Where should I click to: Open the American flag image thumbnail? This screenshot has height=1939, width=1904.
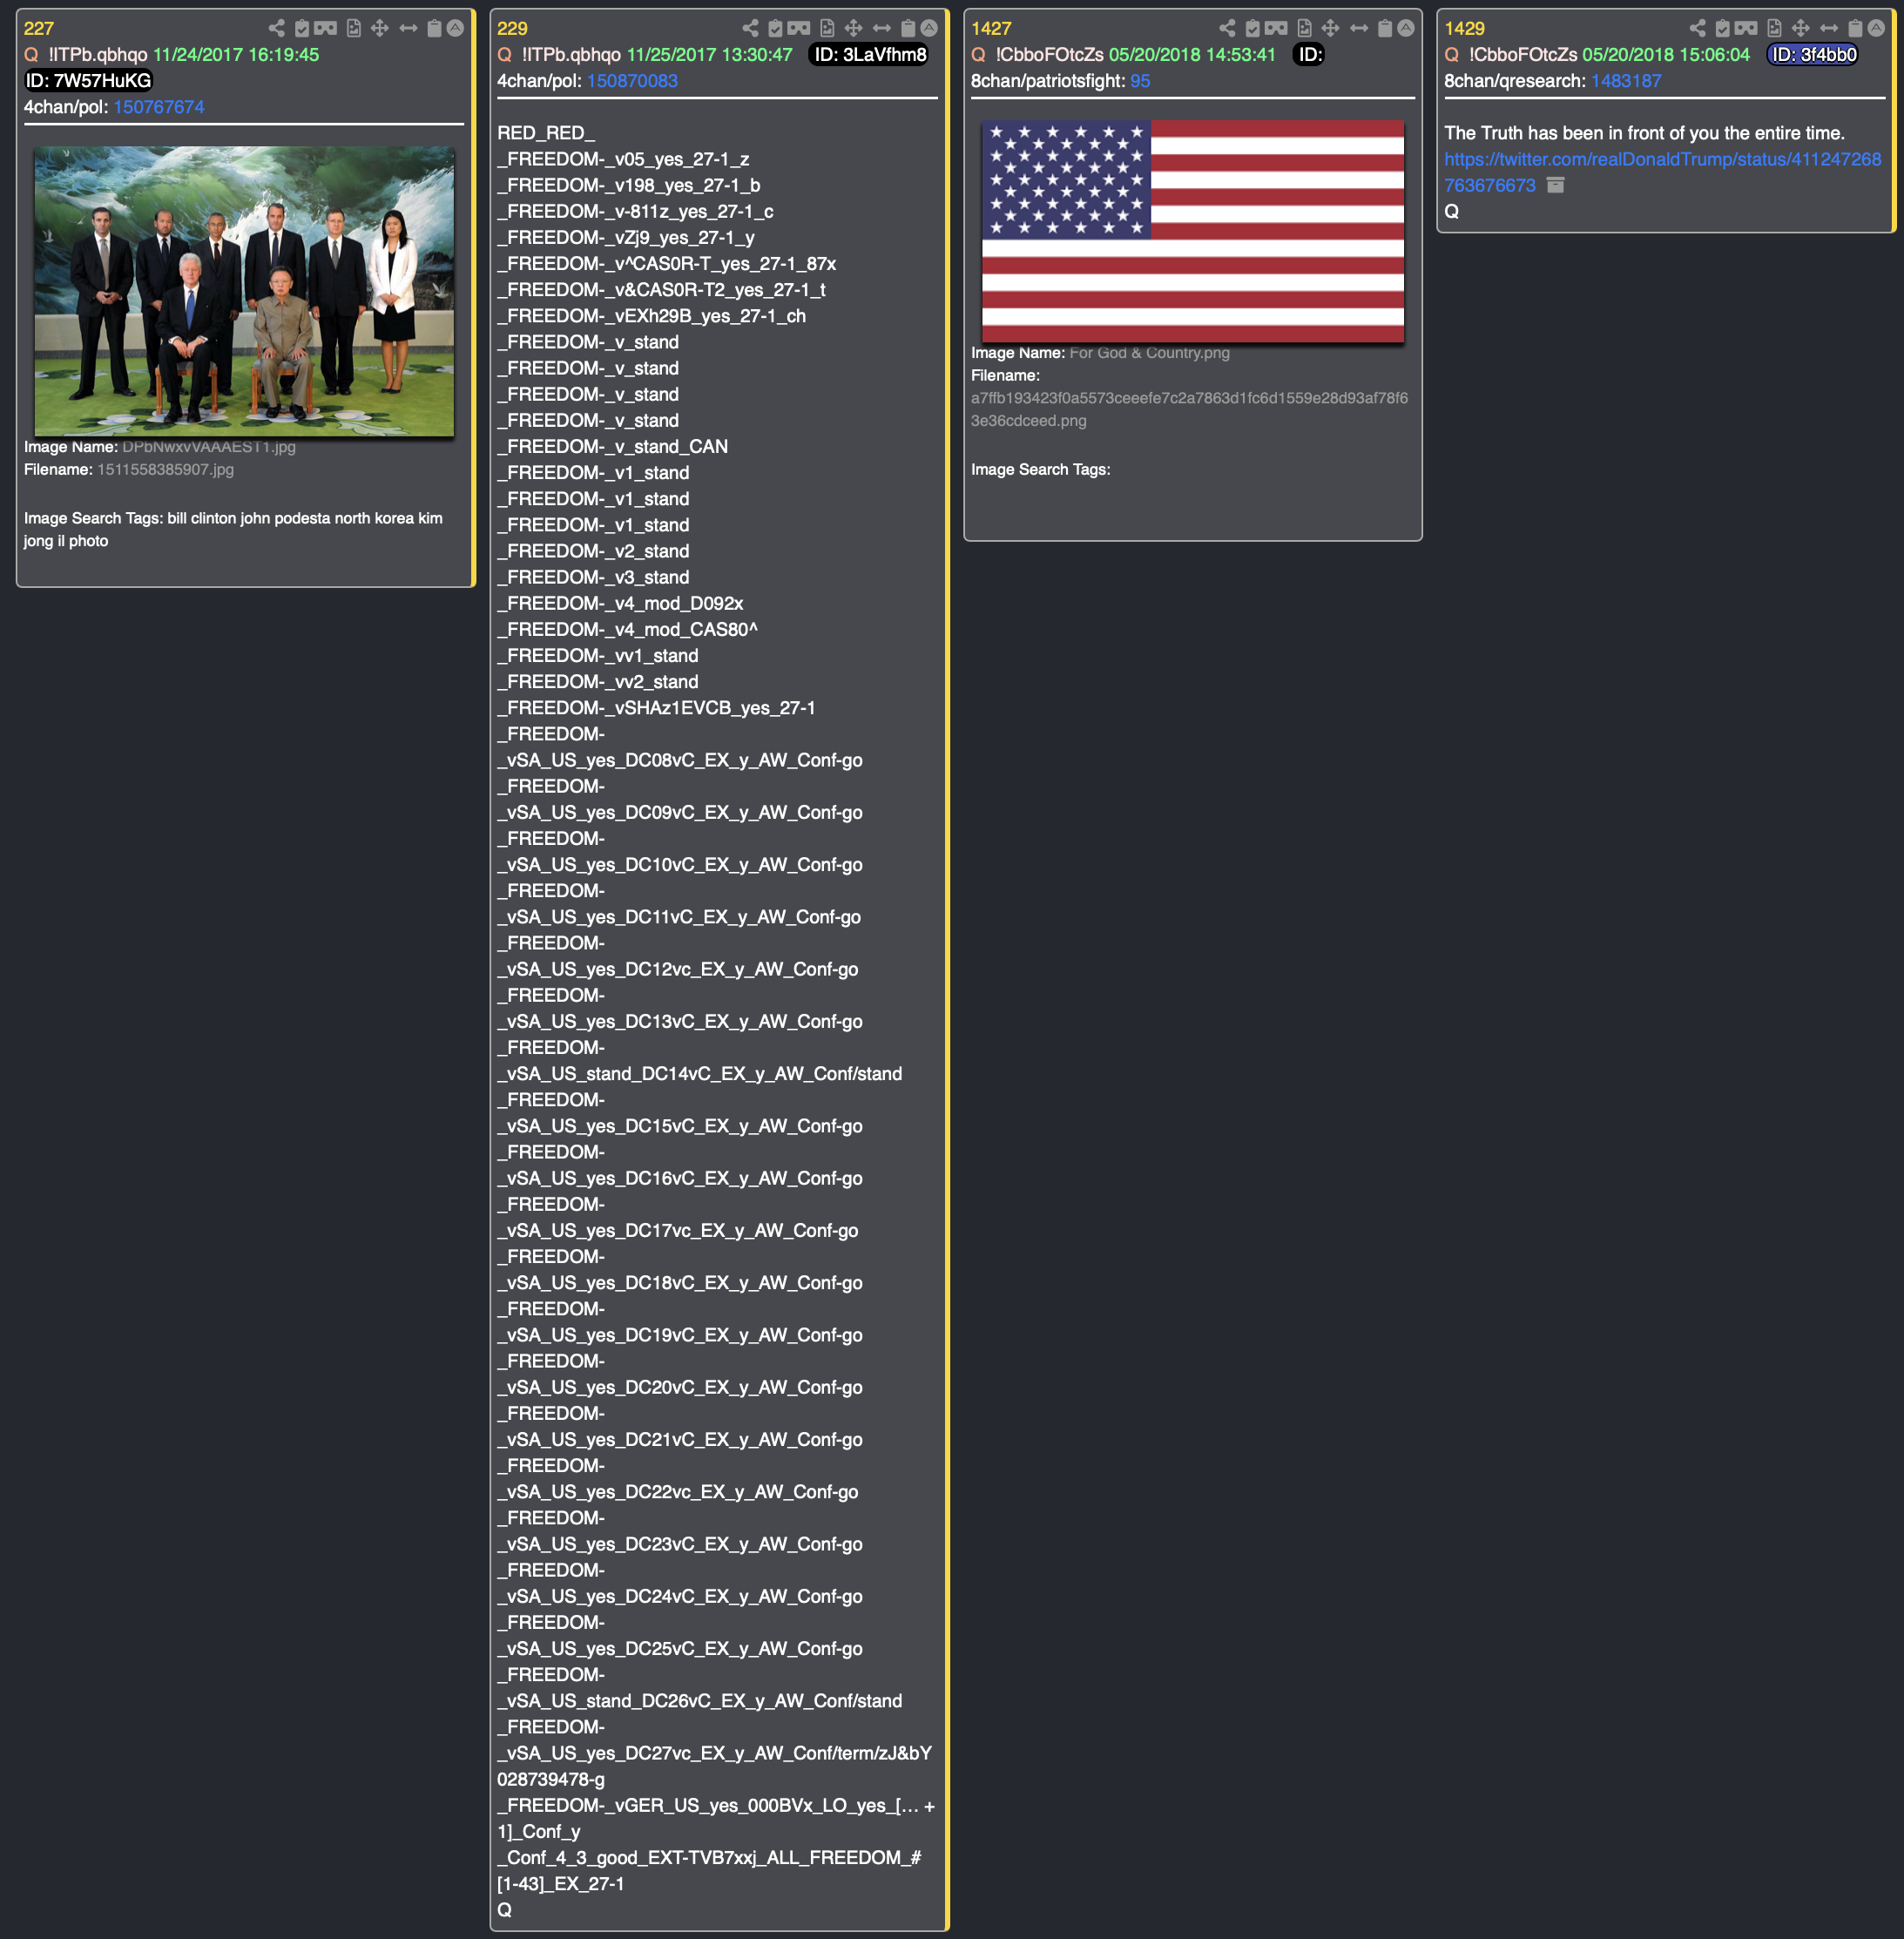click(1192, 231)
